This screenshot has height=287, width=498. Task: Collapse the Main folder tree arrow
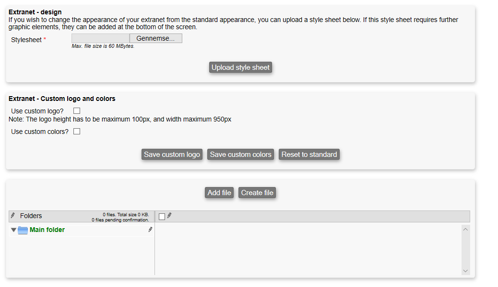(13, 230)
